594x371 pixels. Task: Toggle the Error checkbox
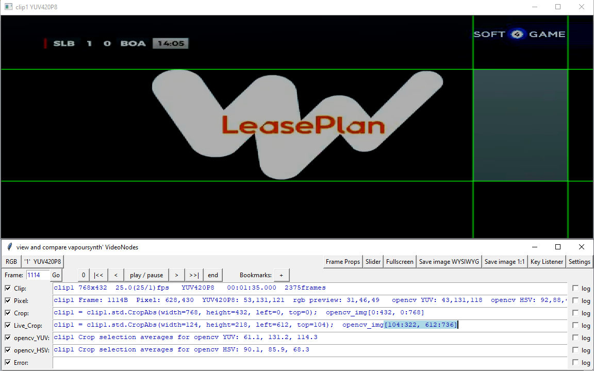8,362
